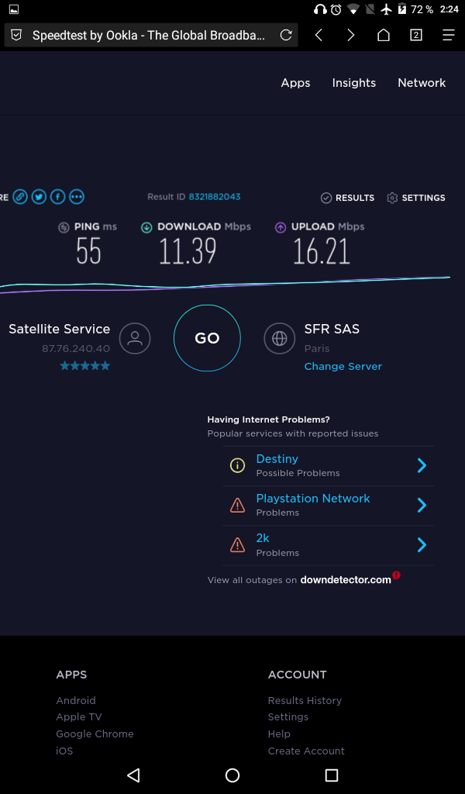Share result on Twitter
This screenshot has width=465, height=794.
(x=39, y=196)
